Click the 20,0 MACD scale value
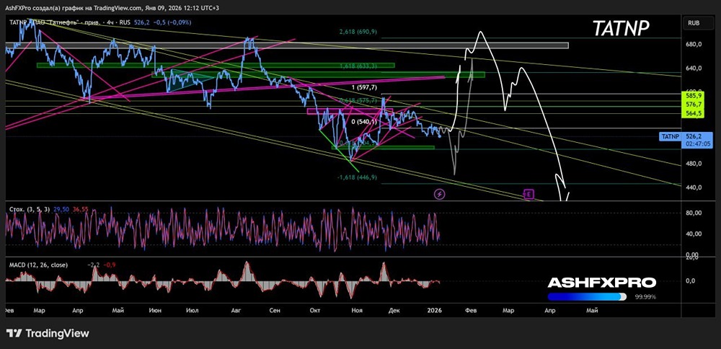The width and height of the screenshot is (721, 349). [693, 258]
